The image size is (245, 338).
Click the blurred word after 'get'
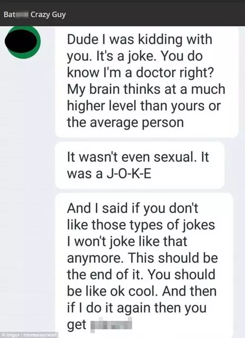click(x=111, y=324)
